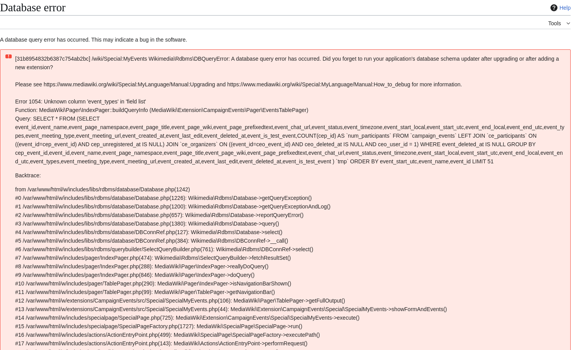Select backtrace line #0 getQueryException
Viewport: 580px width, 350px height.
(163, 198)
